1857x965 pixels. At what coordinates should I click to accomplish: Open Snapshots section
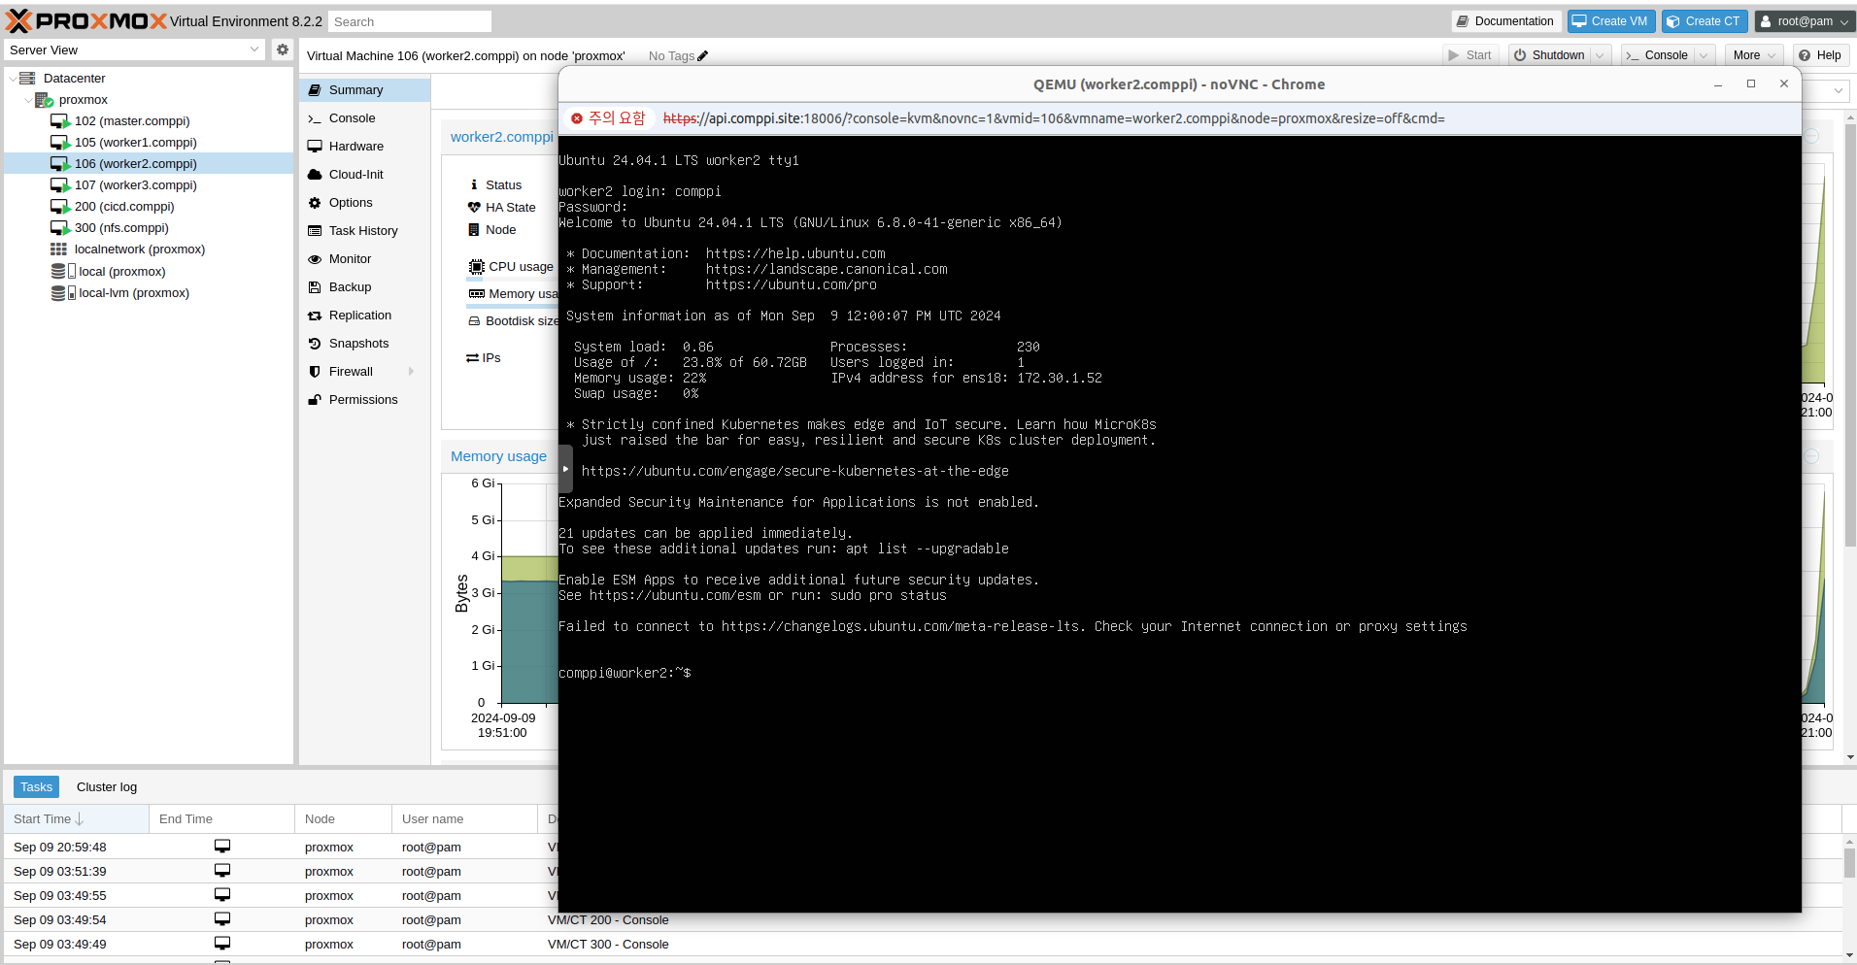(x=364, y=344)
